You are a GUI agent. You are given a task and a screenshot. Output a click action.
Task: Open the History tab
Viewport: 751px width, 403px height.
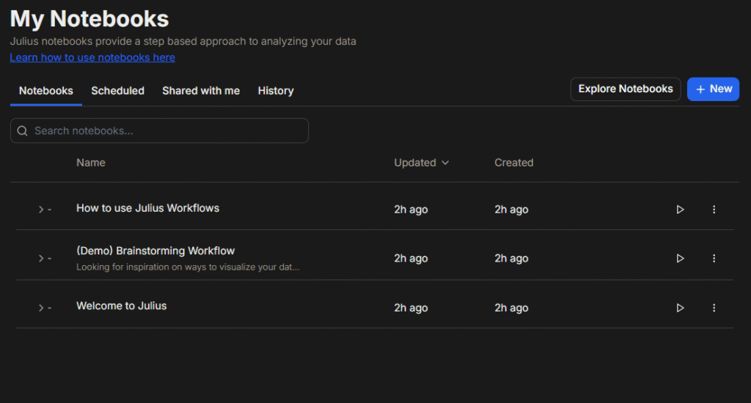(276, 91)
